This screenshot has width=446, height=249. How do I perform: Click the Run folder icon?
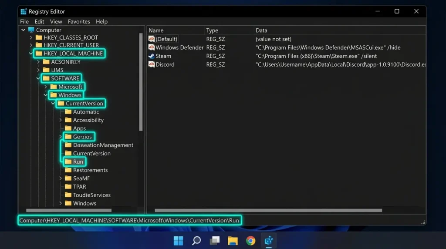pos(68,162)
